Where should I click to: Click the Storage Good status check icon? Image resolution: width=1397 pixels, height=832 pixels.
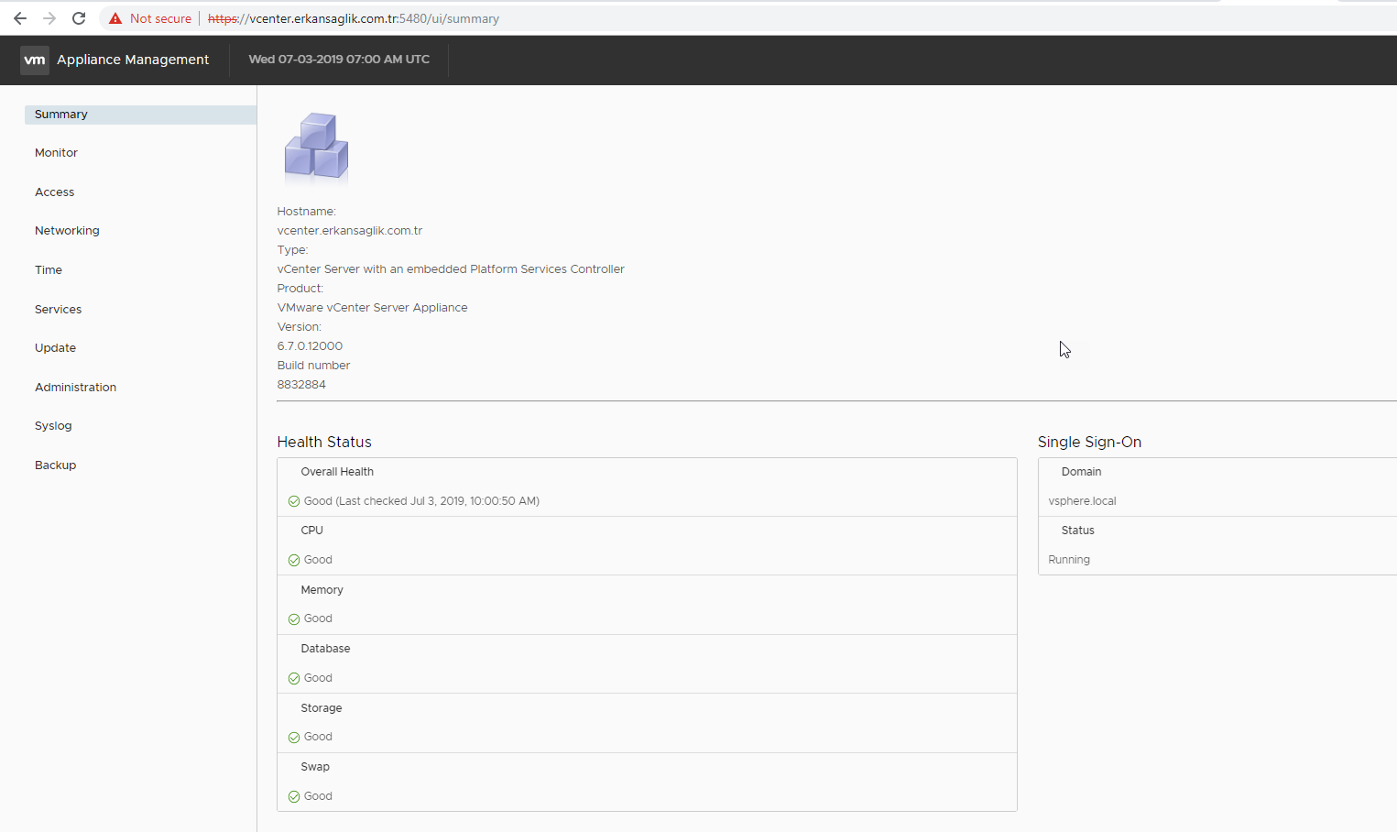(294, 738)
